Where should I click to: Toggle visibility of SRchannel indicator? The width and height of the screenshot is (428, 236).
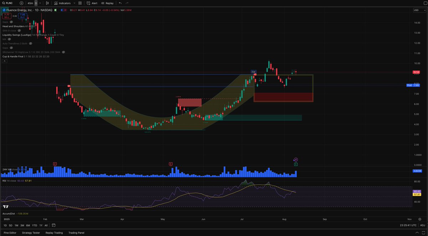(63, 52)
